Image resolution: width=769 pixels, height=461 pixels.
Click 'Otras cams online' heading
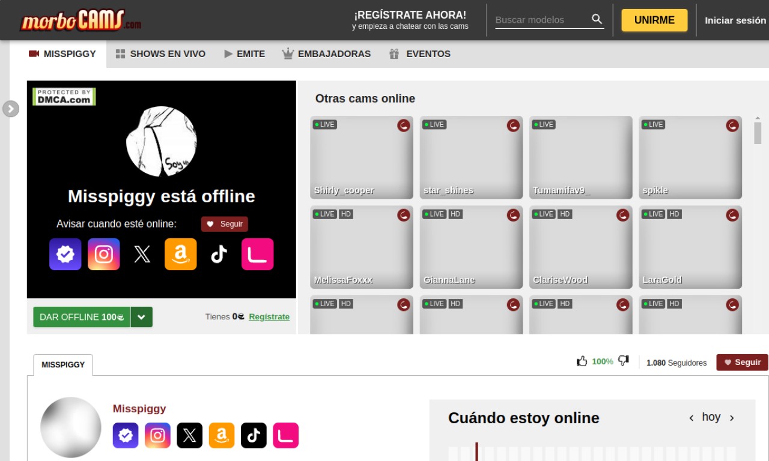365,98
